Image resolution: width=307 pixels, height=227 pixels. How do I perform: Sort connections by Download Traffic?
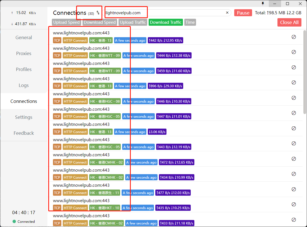pos(166,22)
